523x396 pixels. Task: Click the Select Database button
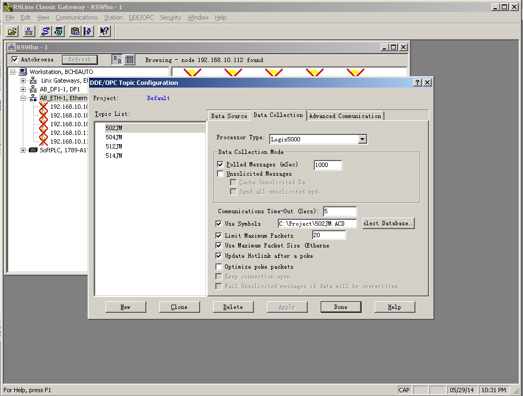click(x=389, y=223)
